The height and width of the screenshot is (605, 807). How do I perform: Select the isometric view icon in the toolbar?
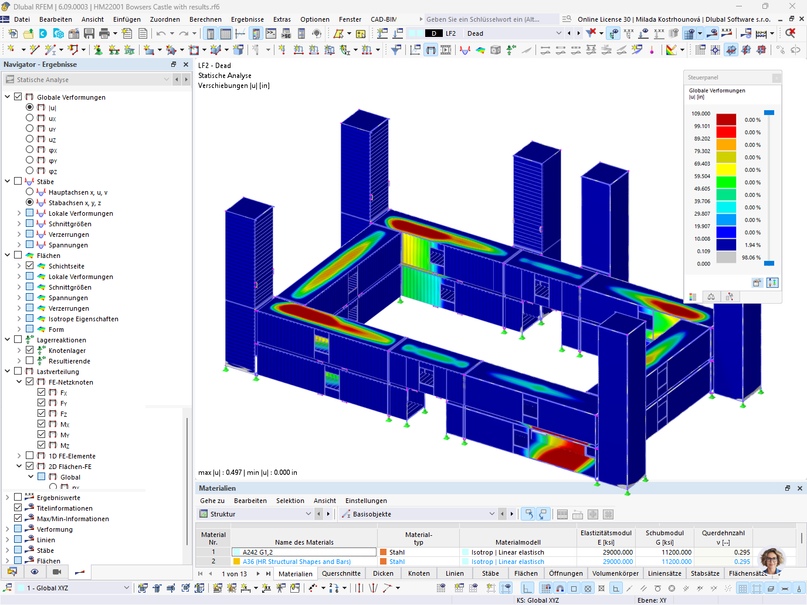pos(731,49)
